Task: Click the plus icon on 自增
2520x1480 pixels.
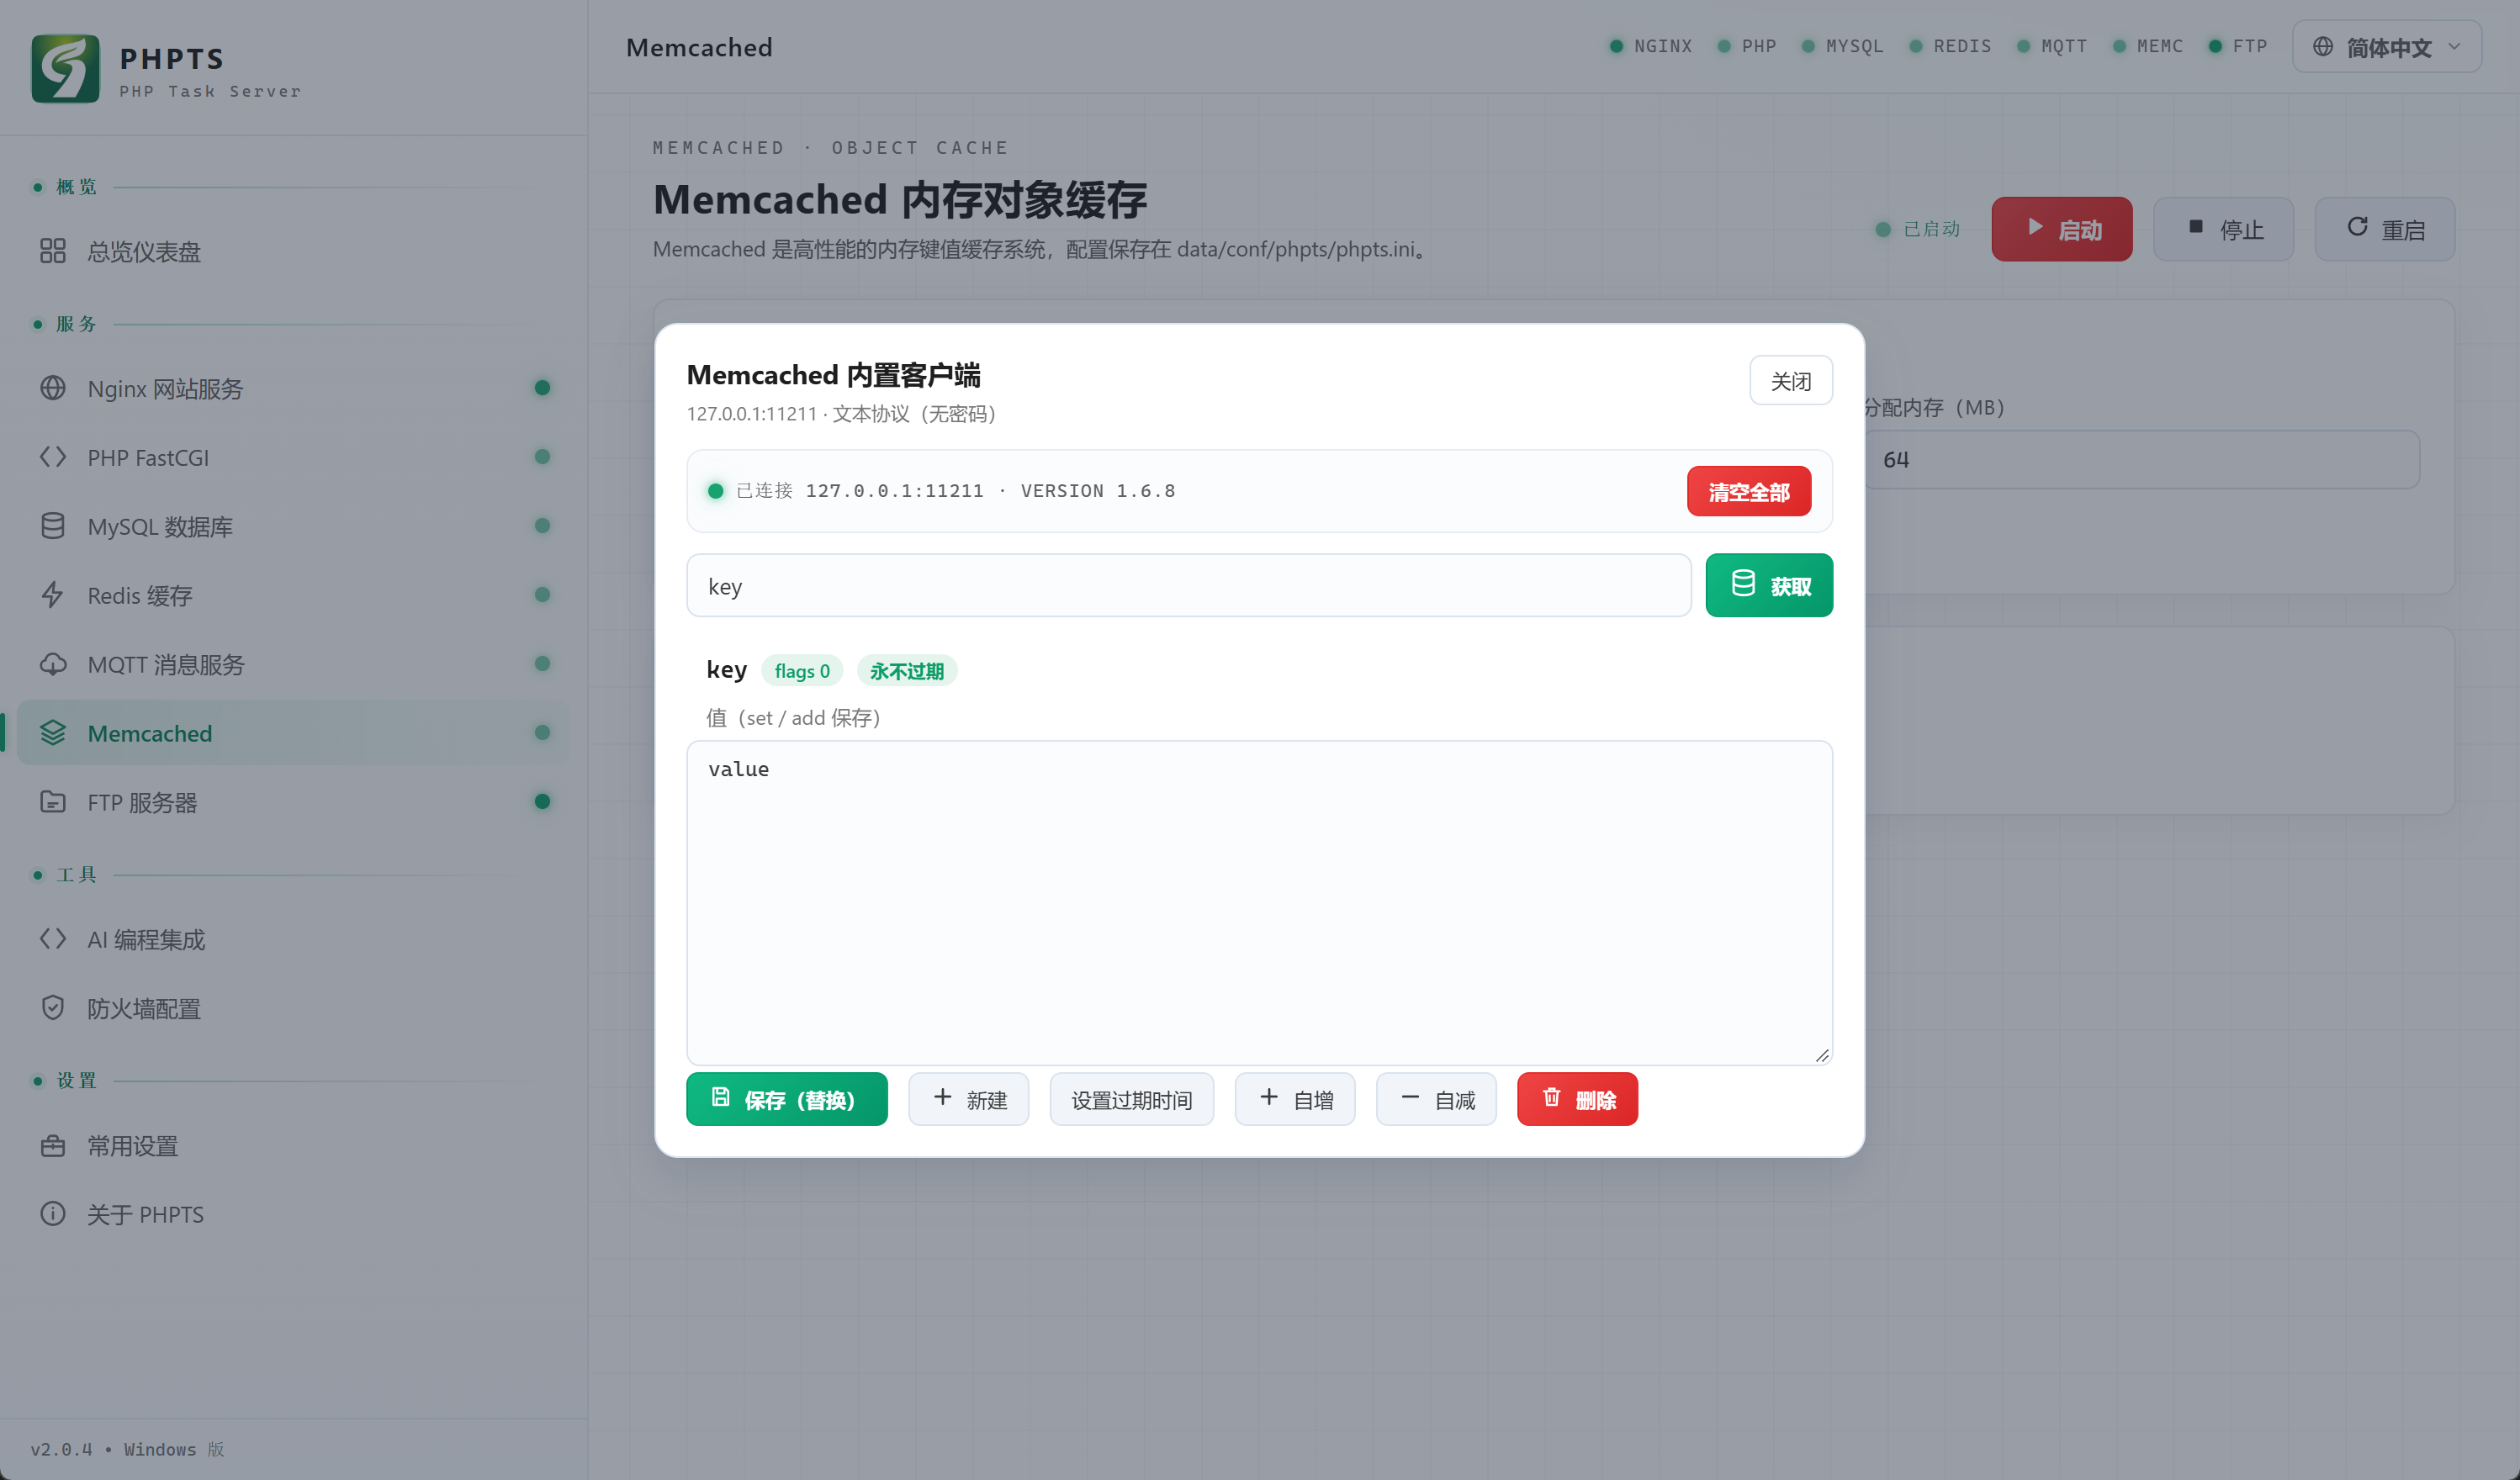Action: pos(1269,1098)
